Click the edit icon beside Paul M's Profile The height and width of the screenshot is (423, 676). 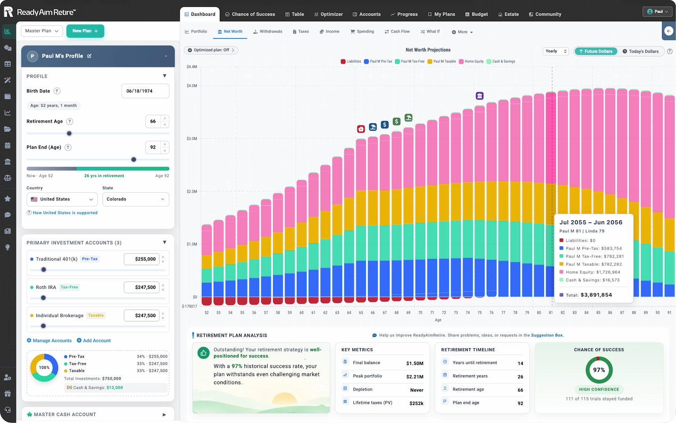pyautogui.click(x=89, y=56)
